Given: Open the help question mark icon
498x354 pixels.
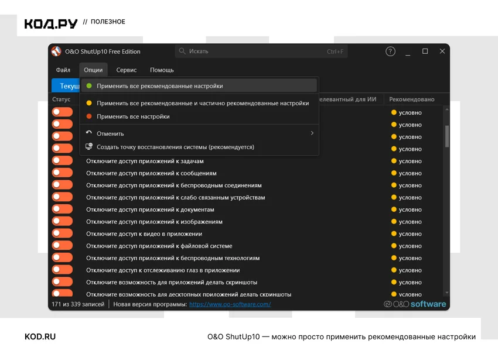Looking at the screenshot, I should (390, 51).
